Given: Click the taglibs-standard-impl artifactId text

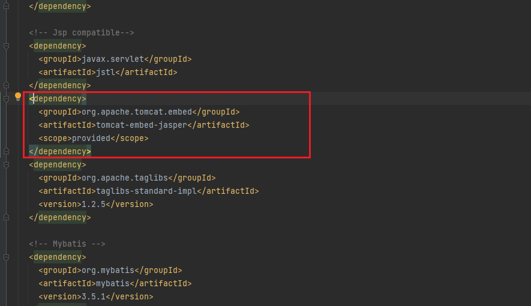Looking at the screenshot, I should pyautogui.click(x=146, y=191).
